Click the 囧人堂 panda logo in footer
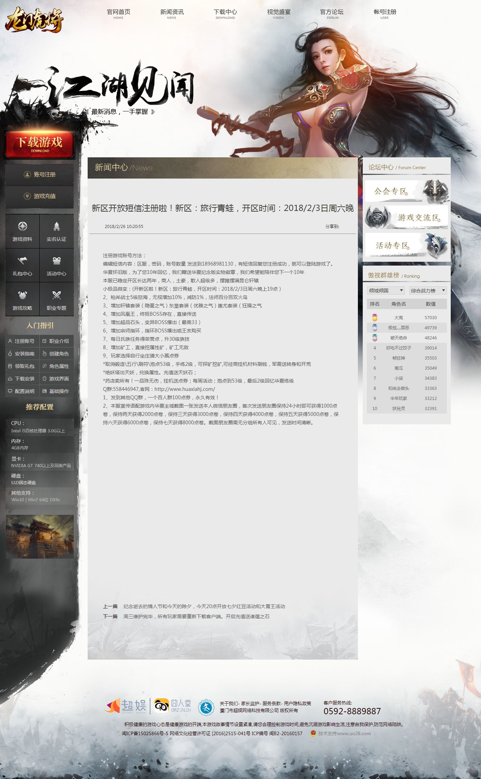This screenshot has height=779, width=481. tap(173, 706)
